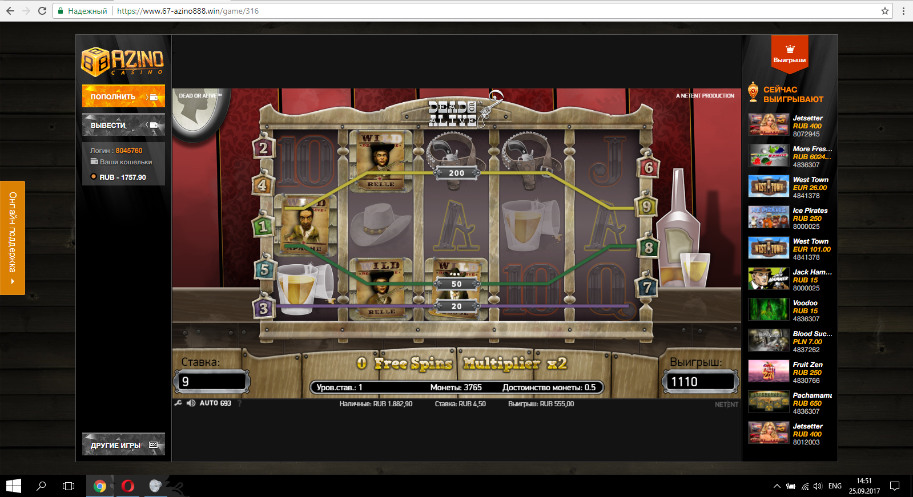Viewport: 913px width, 497px height.
Task: Switch the ENG input language
Action: [x=835, y=486]
